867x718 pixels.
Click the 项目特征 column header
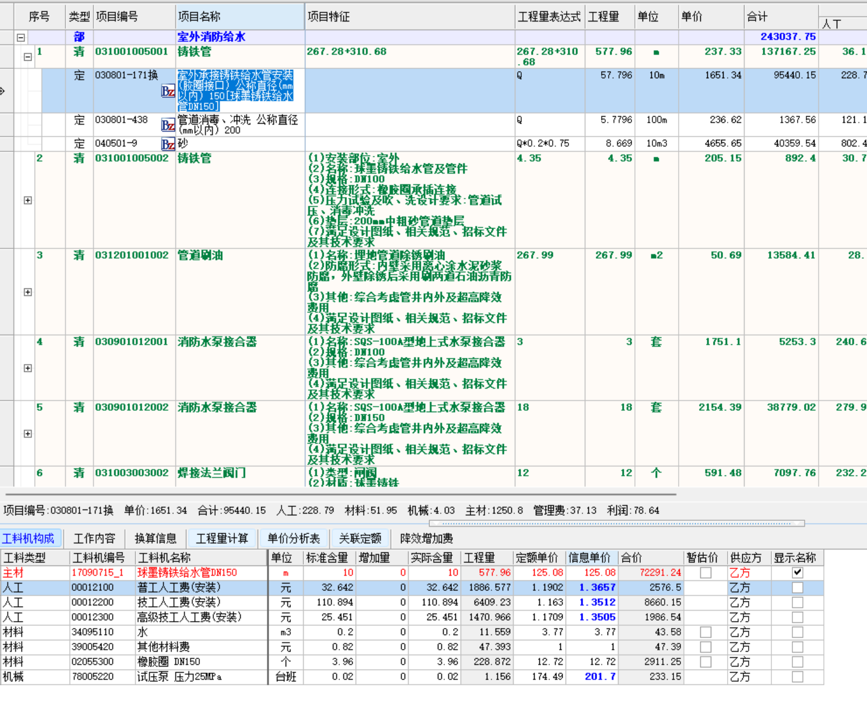[x=410, y=17]
